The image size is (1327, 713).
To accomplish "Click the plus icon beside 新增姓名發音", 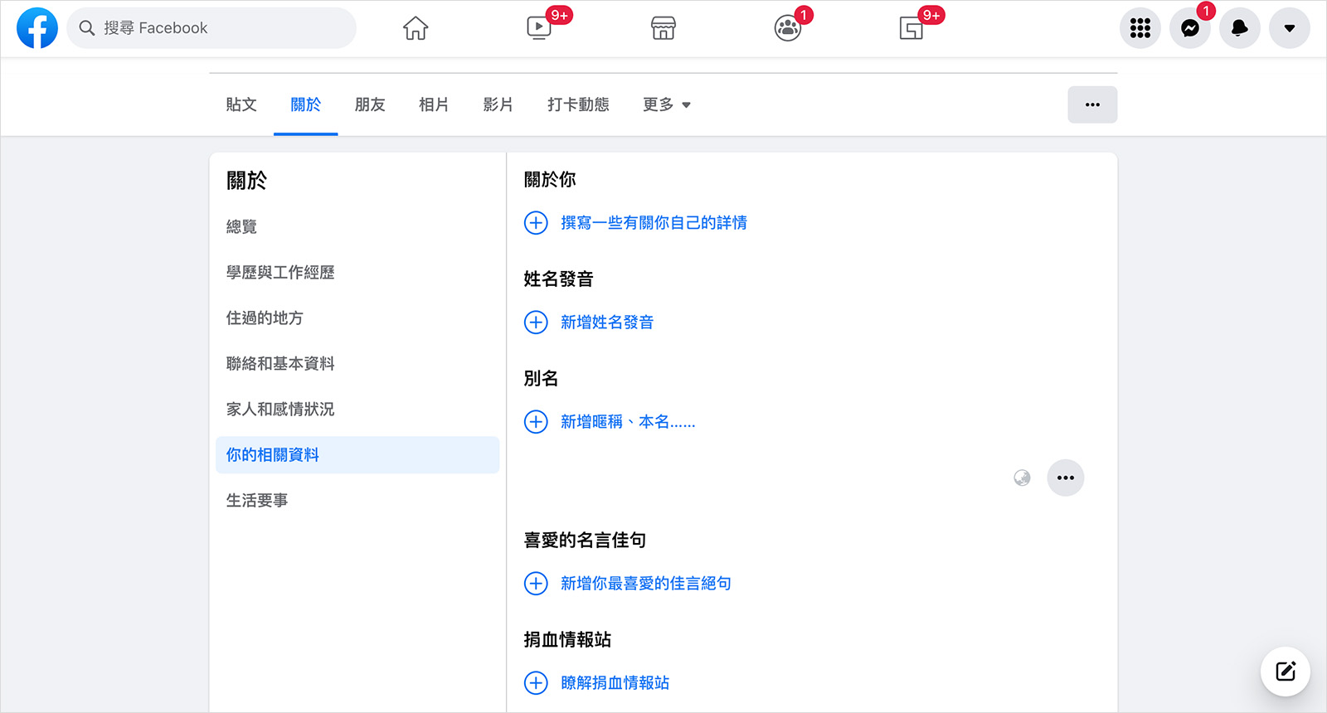I will pos(536,322).
